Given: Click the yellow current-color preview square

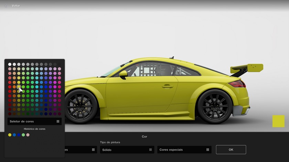Looking at the screenshot, I should tap(278, 121).
